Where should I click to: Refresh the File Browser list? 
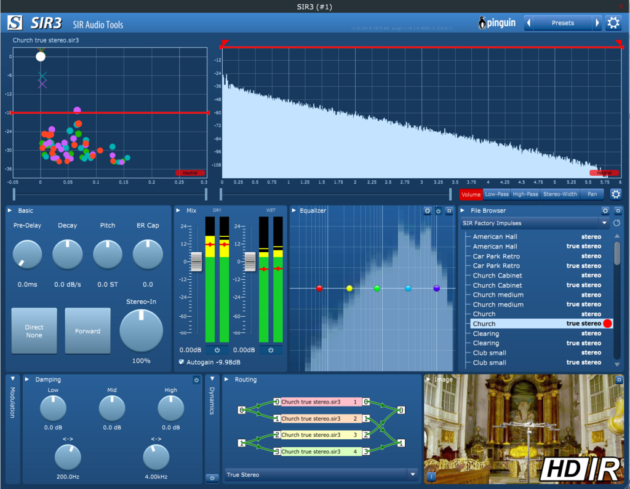(x=616, y=223)
